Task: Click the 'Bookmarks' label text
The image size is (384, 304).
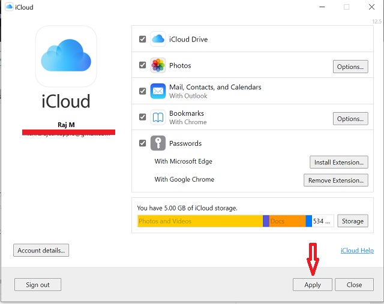Action: click(x=187, y=113)
